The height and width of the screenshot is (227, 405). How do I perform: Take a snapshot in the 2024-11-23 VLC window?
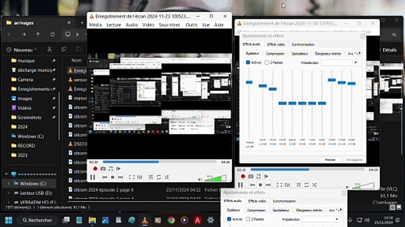pos(103,169)
